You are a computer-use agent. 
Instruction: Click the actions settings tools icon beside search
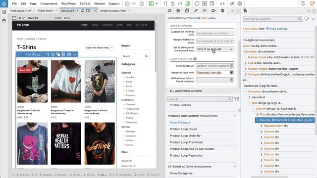tap(237, 99)
